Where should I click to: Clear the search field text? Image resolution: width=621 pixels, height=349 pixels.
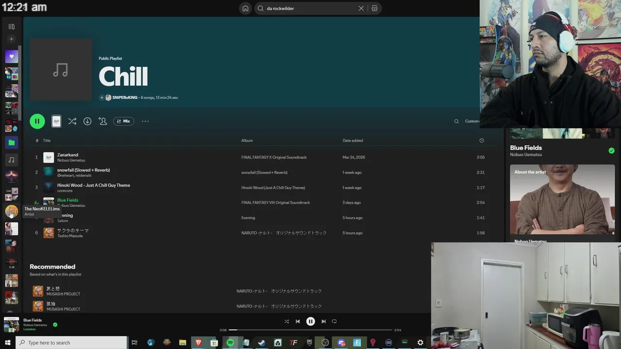click(361, 8)
